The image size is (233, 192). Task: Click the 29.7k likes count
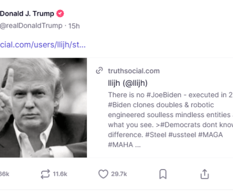click(119, 174)
